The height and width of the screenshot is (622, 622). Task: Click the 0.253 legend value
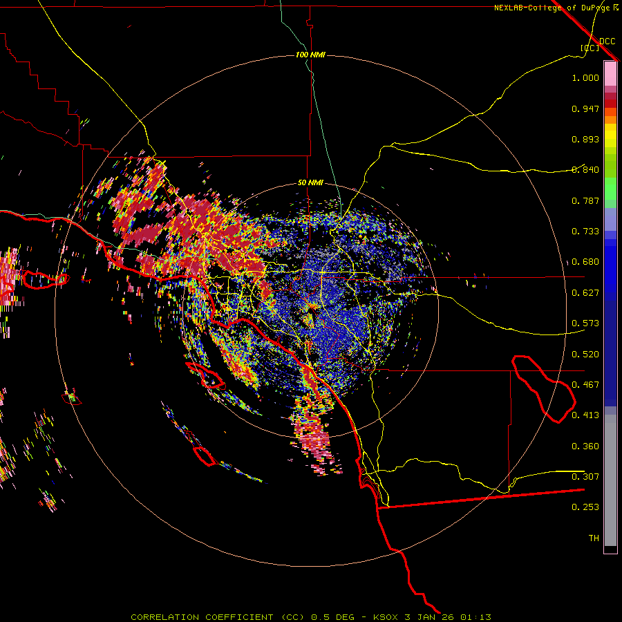(585, 507)
